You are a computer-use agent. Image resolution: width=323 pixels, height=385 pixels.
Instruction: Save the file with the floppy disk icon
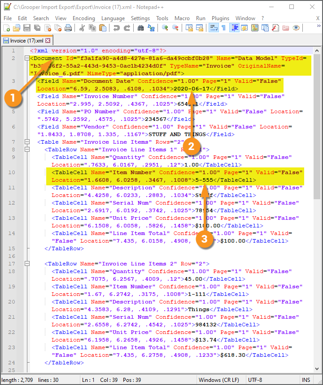point(27,28)
